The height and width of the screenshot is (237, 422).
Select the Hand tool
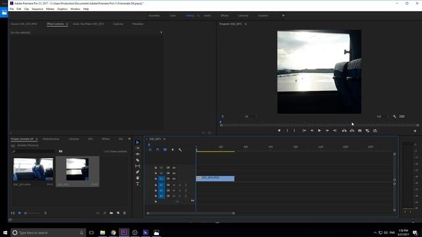click(x=138, y=178)
